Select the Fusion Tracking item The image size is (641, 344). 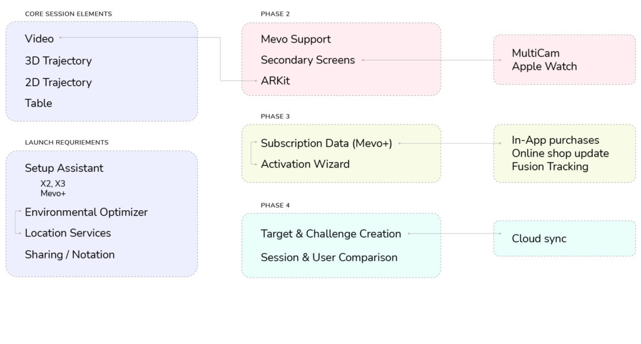550,166
